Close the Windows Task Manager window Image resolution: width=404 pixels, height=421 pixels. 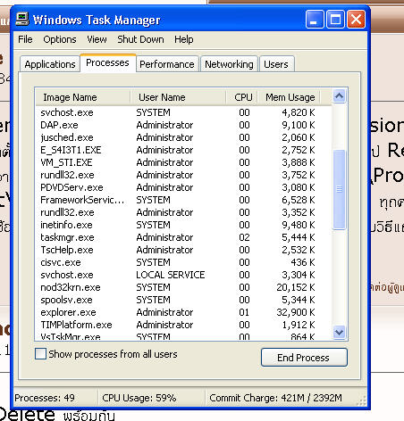pos(356,20)
